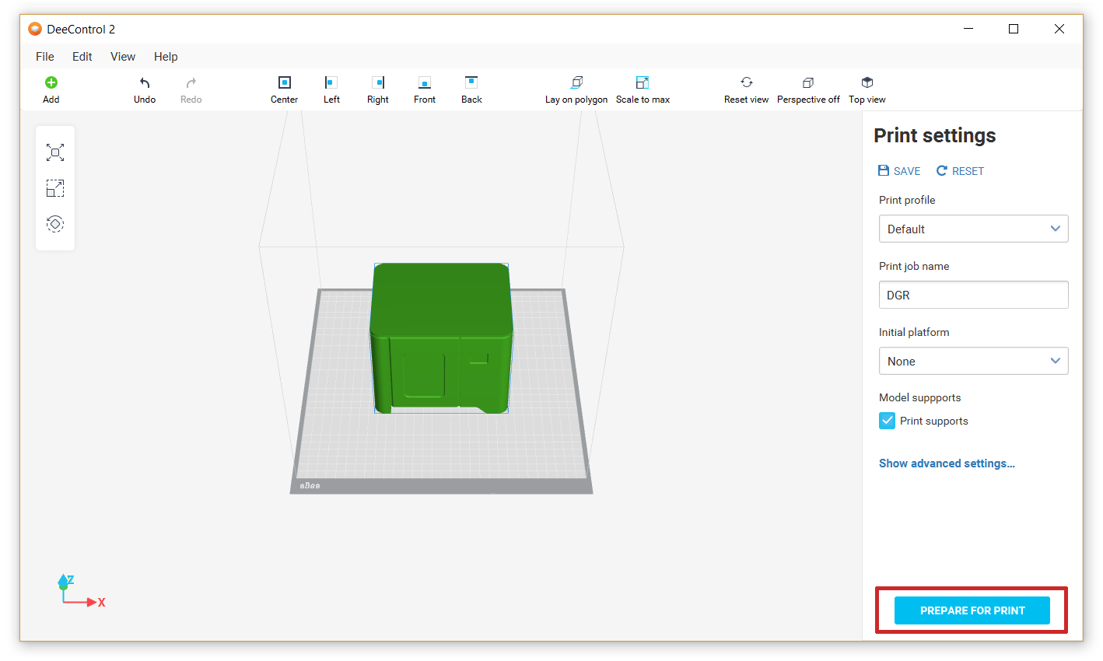Open the View menu
The width and height of the screenshot is (1103, 661).
123,57
